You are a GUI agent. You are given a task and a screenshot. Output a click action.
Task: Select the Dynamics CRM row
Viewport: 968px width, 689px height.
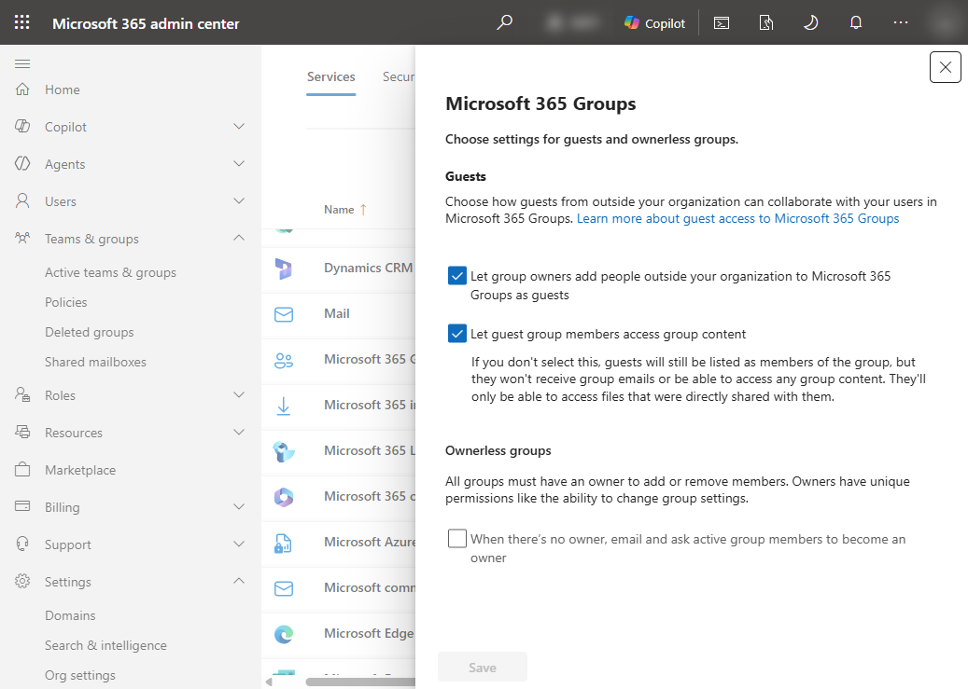tap(338, 269)
